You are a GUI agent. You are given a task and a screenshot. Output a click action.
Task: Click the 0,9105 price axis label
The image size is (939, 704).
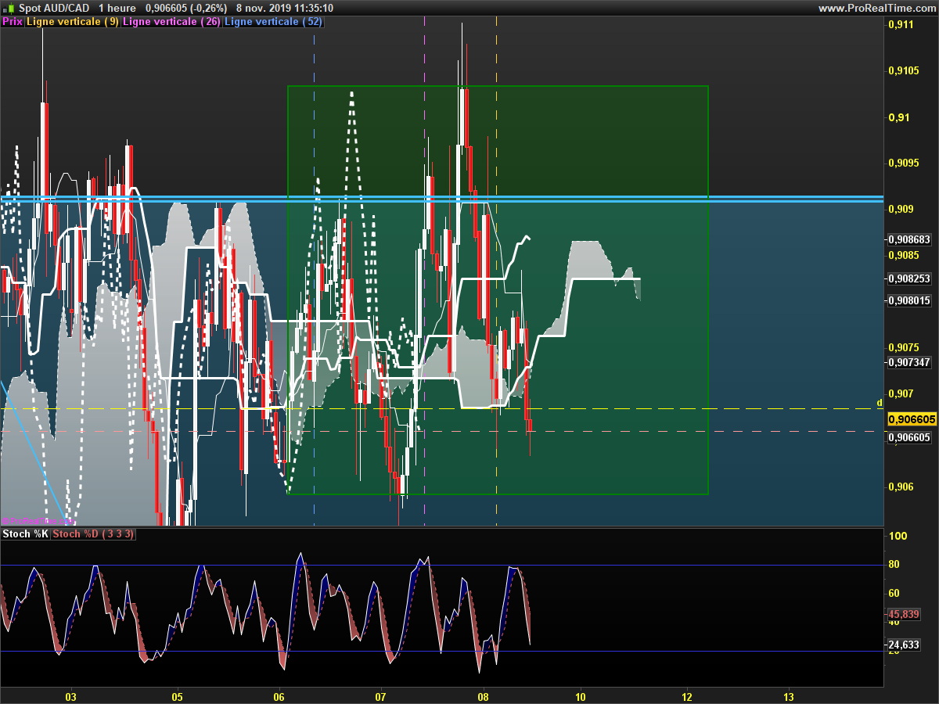[x=903, y=71]
